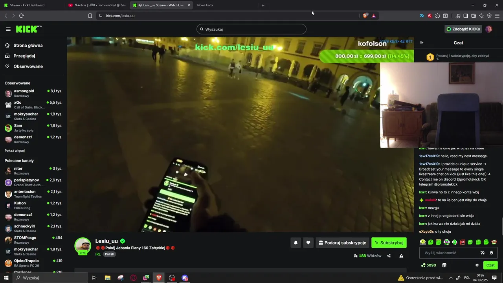Viewport: 503px width, 283px height.
Task: Open Brave Rewards triangle icon
Action: coord(373,16)
